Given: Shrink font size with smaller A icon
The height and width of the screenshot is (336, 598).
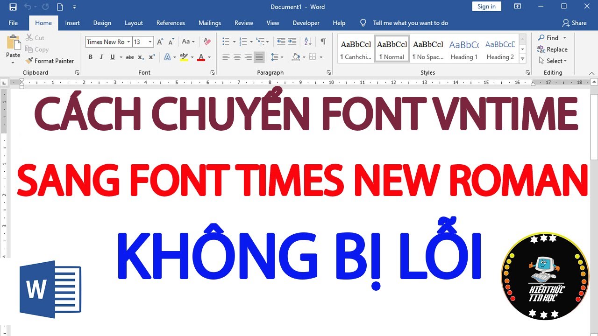Looking at the screenshot, I should 171,42.
